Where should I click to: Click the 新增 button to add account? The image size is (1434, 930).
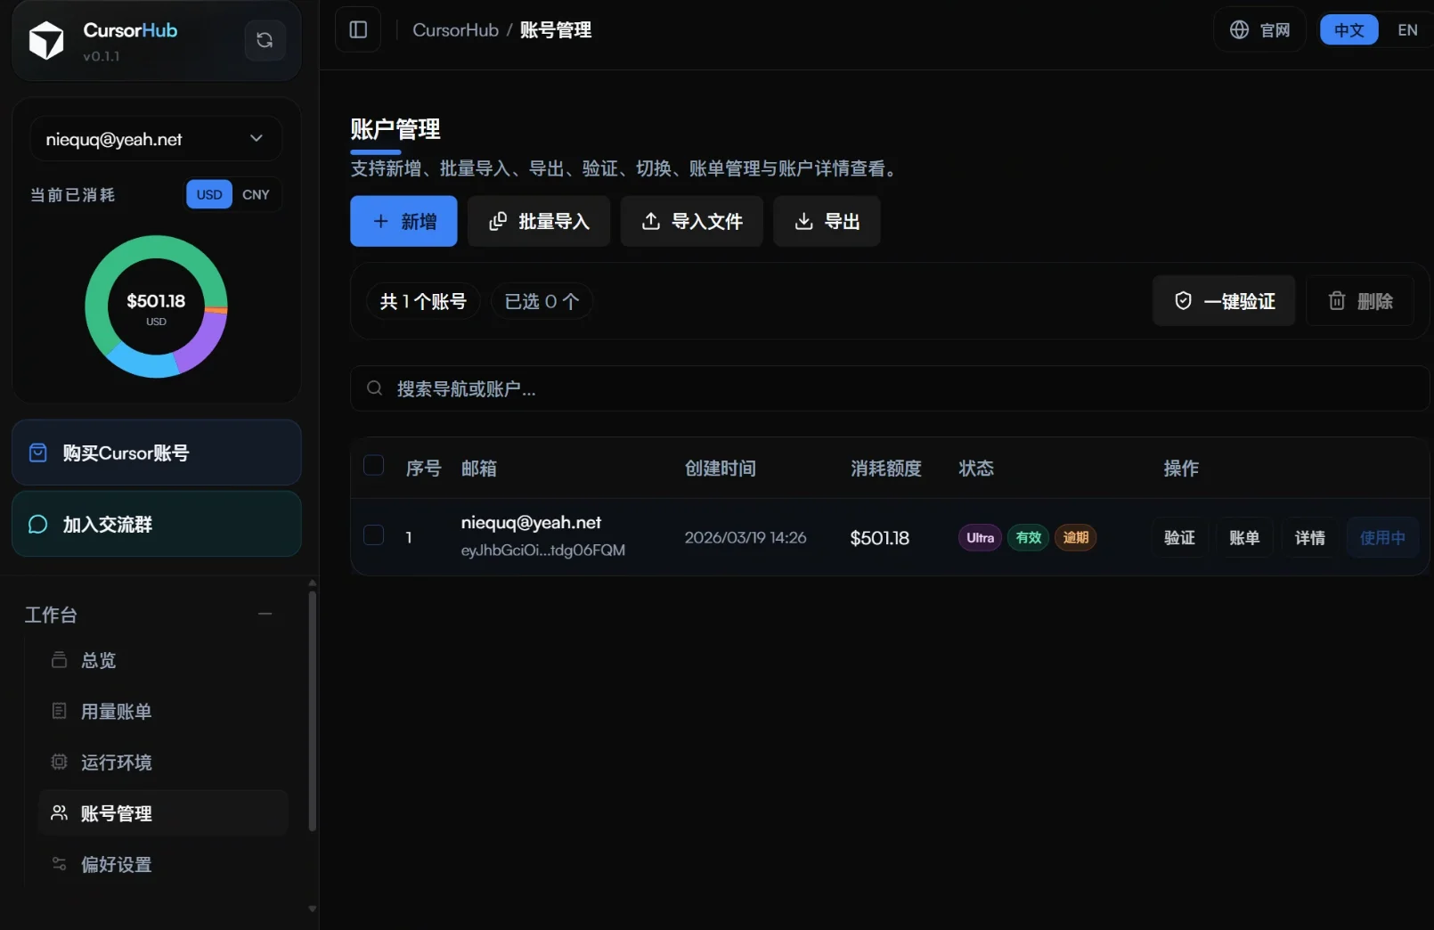(403, 221)
